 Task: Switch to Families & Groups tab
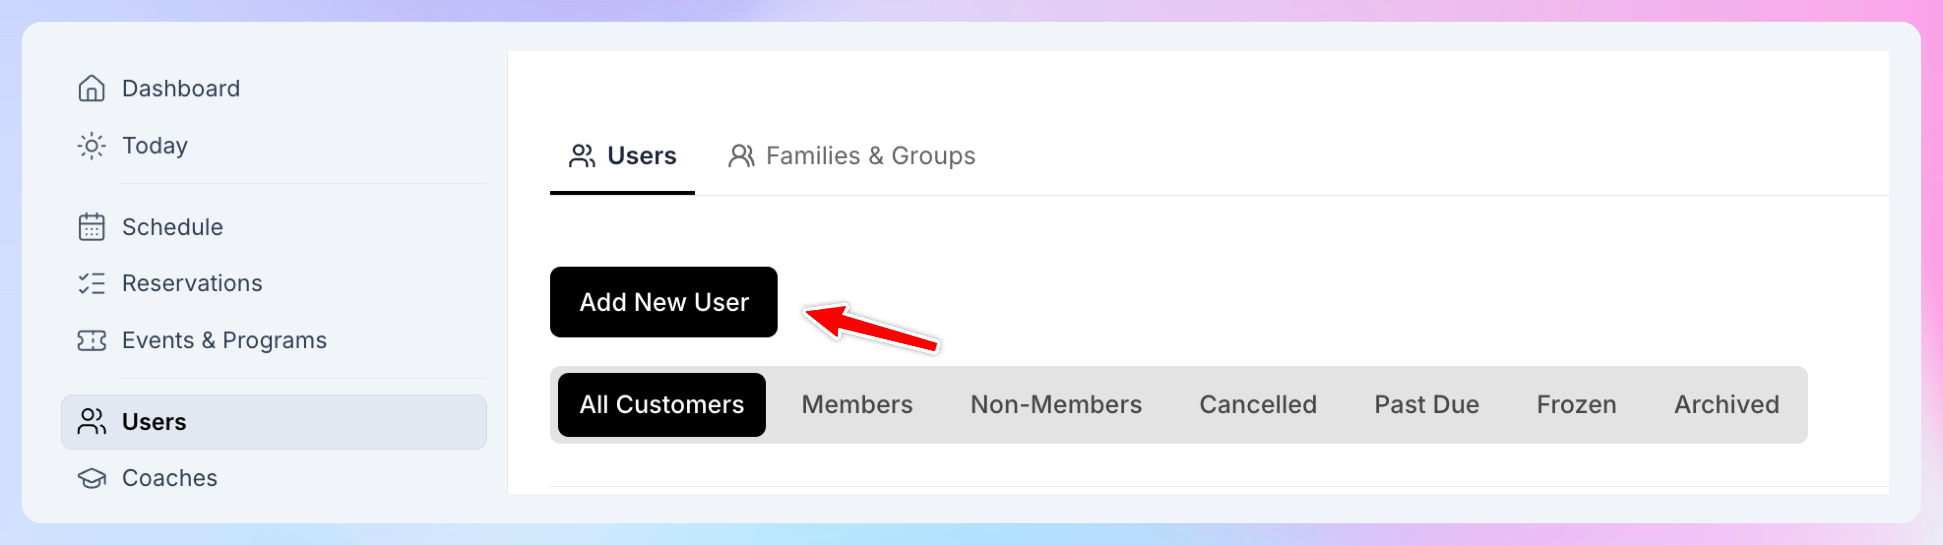click(851, 156)
